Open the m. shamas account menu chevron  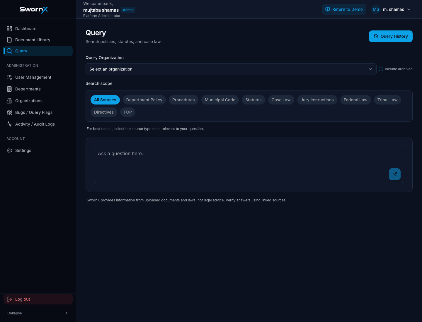[x=409, y=9]
